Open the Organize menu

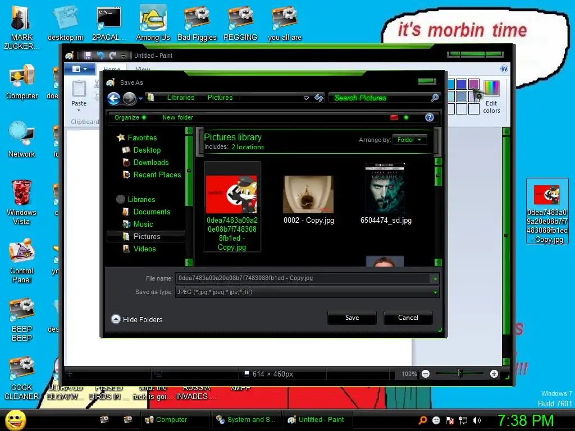(x=130, y=118)
